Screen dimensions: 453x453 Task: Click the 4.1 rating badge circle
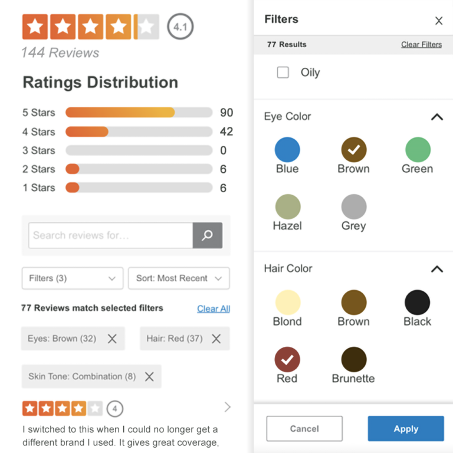click(x=180, y=27)
